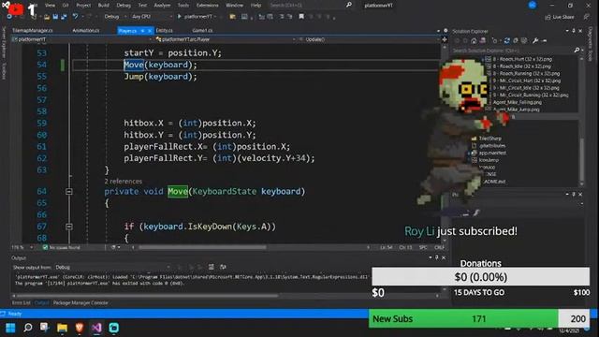
Task: Open the Build menu
Action: [x=104, y=6]
